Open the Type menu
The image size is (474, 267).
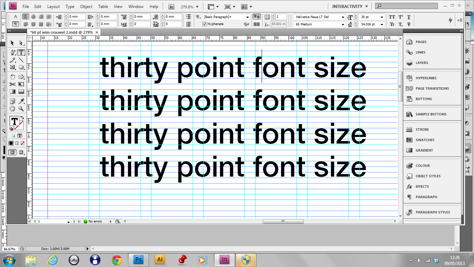pyautogui.click(x=70, y=7)
